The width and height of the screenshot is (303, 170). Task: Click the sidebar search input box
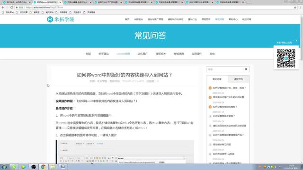coord(225,69)
